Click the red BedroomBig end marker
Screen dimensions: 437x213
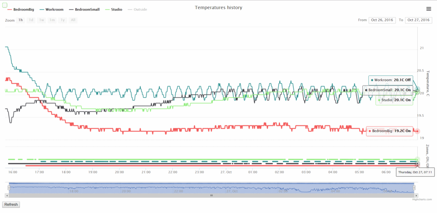pos(417,131)
